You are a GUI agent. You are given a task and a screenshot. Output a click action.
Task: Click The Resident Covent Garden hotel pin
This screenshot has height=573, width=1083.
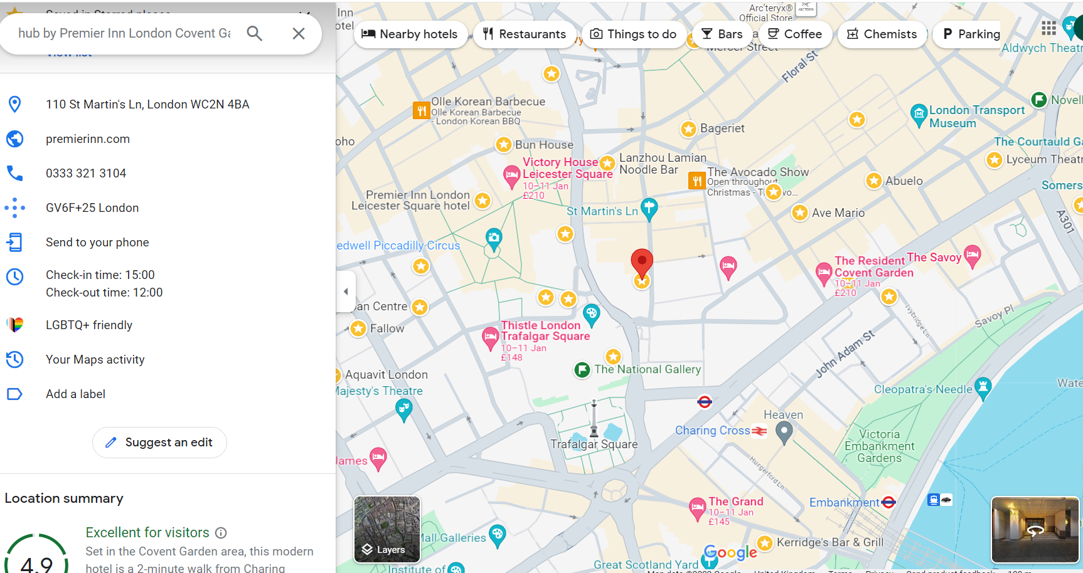pos(823,274)
